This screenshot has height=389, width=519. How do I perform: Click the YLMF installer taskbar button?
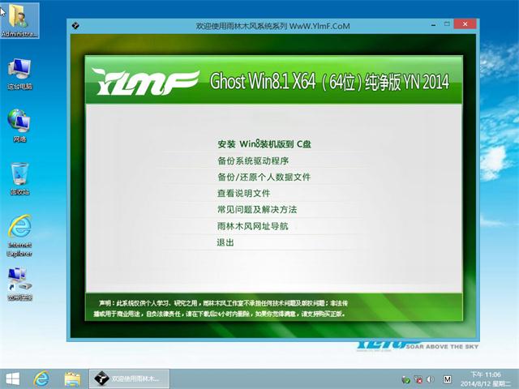point(128,378)
